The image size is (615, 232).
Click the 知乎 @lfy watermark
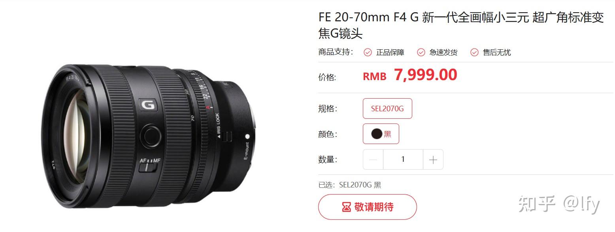point(559,204)
